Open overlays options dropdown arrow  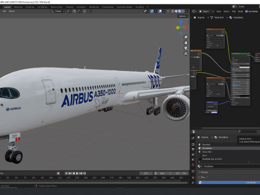coord(164,11)
